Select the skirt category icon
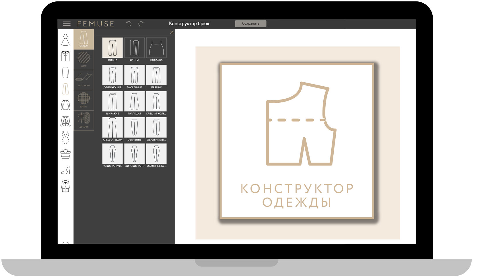The image size is (482, 277). [x=65, y=73]
